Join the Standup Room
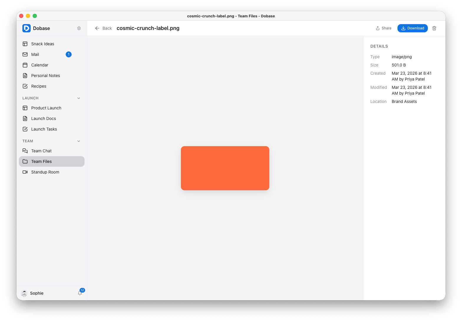 (52, 172)
